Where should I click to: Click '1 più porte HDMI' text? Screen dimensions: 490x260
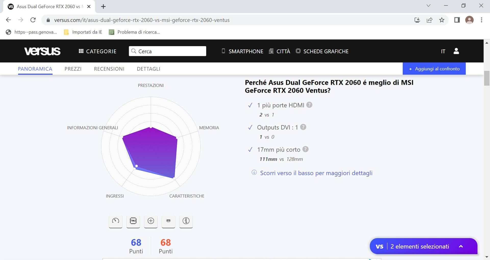[281, 105]
